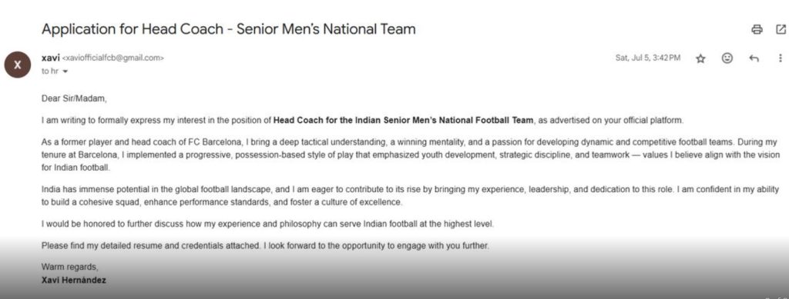789x299 pixels.
Task: Click the Application for Head Coach subject
Action: (228, 29)
